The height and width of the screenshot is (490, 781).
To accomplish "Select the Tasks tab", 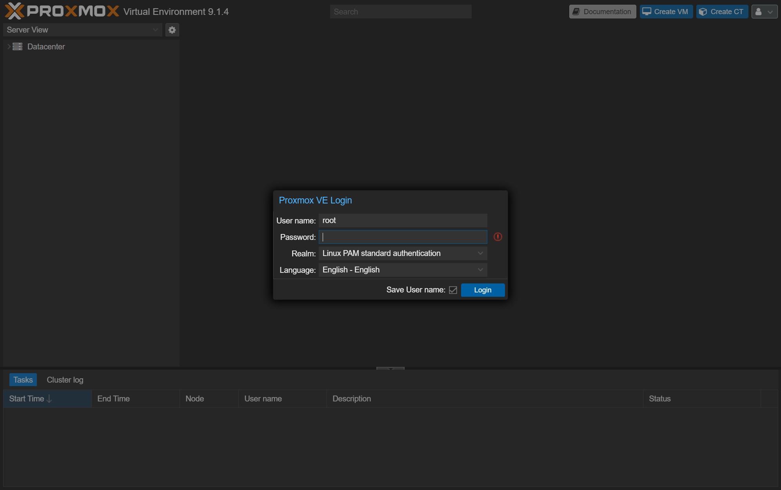I will point(23,379).
